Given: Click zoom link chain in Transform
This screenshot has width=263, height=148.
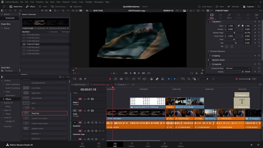Looking at the screenshot, I should 238,25.
